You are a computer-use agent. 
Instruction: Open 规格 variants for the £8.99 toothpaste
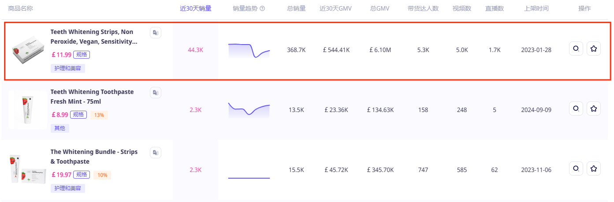[78, 115]
